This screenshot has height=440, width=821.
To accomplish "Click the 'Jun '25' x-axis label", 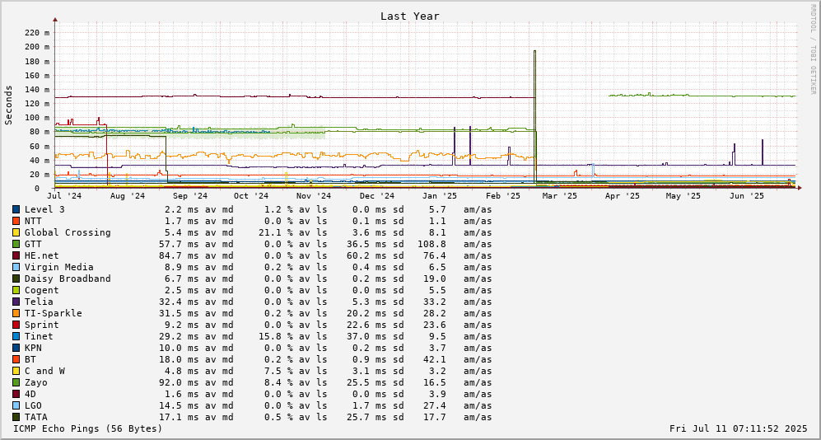I will click(747, 196).
